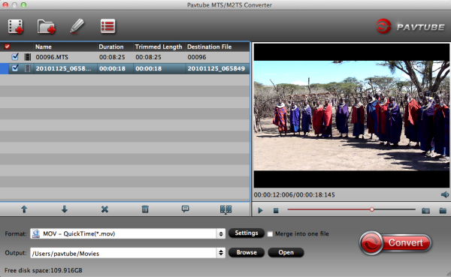Take a snapshot with camera icon
451x277 pixels.
coord(425,211)
